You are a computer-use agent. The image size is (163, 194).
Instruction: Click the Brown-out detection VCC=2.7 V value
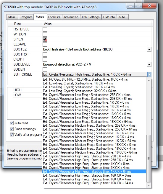click(x=67, y=64)
